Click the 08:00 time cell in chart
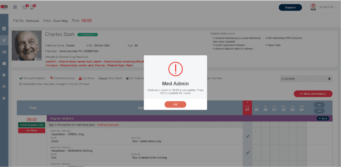Image resolution: width=341 pixels, height=167 pixels. [32, 119]
